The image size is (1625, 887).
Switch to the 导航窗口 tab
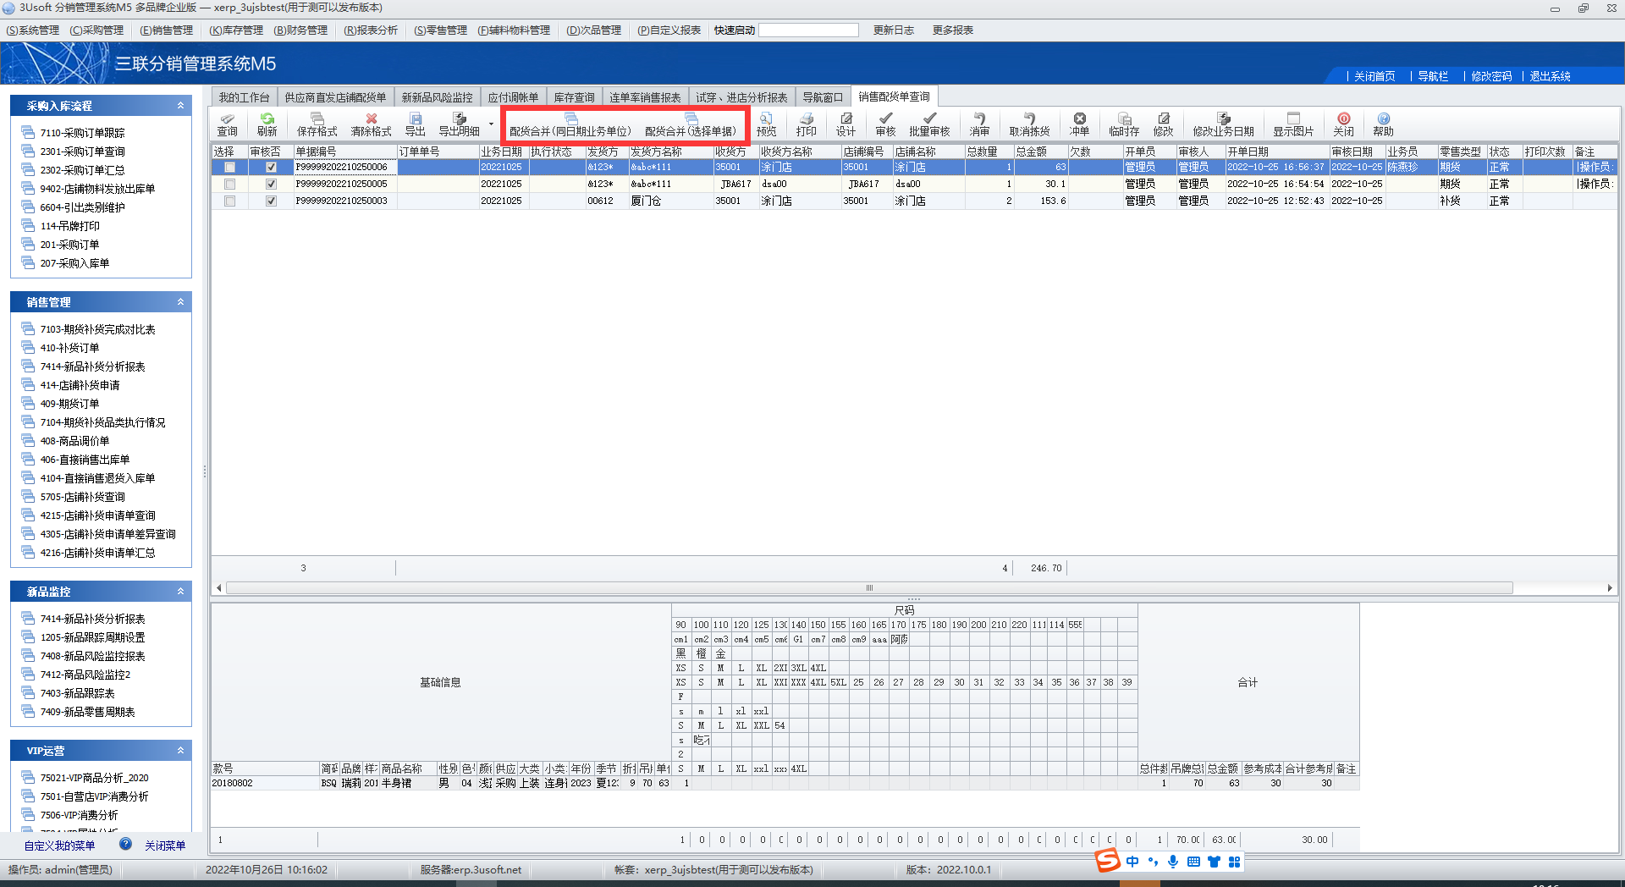pos(823,97)
